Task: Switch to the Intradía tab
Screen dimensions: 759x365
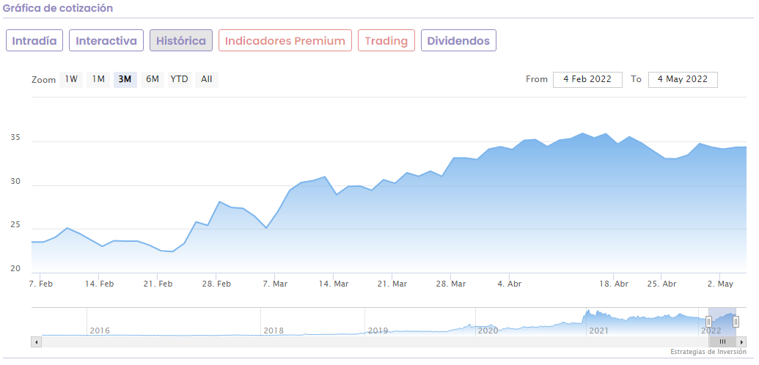Action: pos(34,40)
